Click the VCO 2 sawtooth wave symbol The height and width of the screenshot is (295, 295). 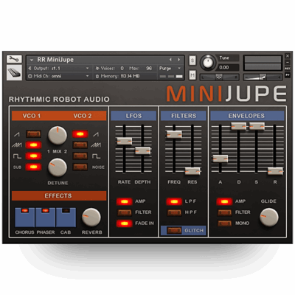coord(96,145)
